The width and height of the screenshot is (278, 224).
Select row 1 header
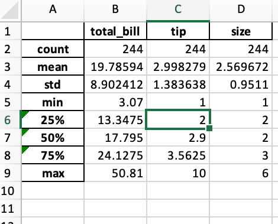pyautogui.click(x=10, y=31)
